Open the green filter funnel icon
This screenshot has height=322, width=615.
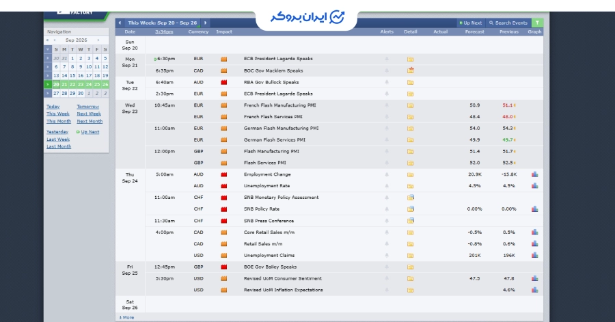[x=537, y=23]
